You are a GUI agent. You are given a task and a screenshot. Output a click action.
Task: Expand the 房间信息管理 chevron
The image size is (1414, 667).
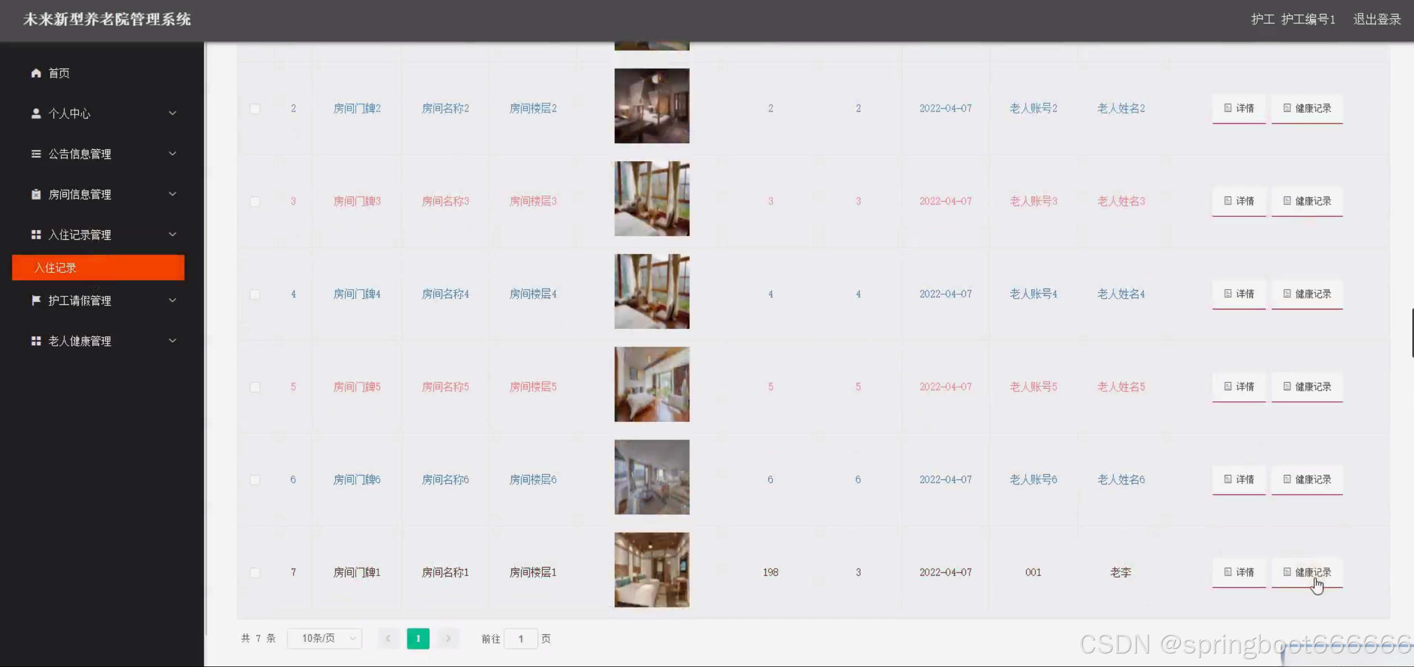click(x=173, y=194)
